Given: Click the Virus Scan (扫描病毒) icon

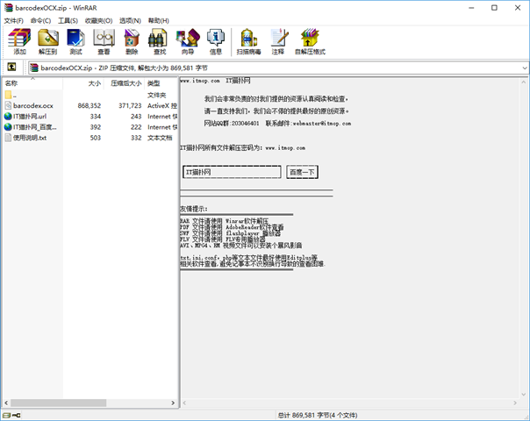Looking at the screenshot, I should coord(248,41).
